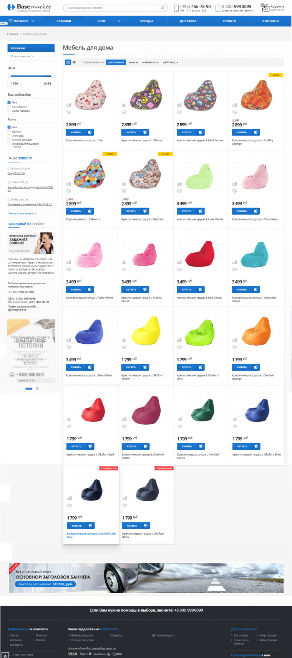Viewport: 292px width, 658px height.
Task: Enable the 'велюр' fabric checkbox
Action: (9, 131)
